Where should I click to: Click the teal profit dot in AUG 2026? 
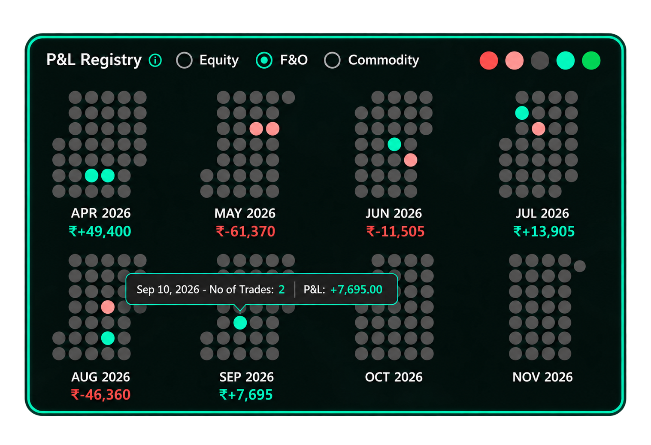pos(108,338)
